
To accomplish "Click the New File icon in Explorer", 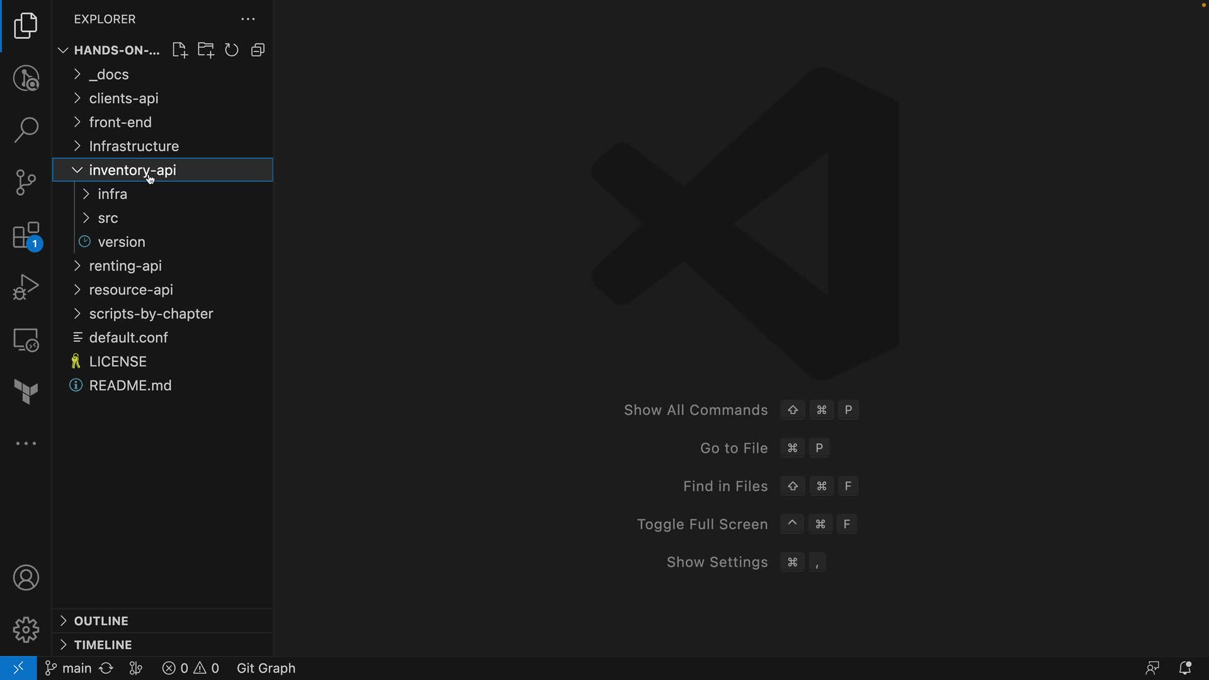I will (179, 50).
